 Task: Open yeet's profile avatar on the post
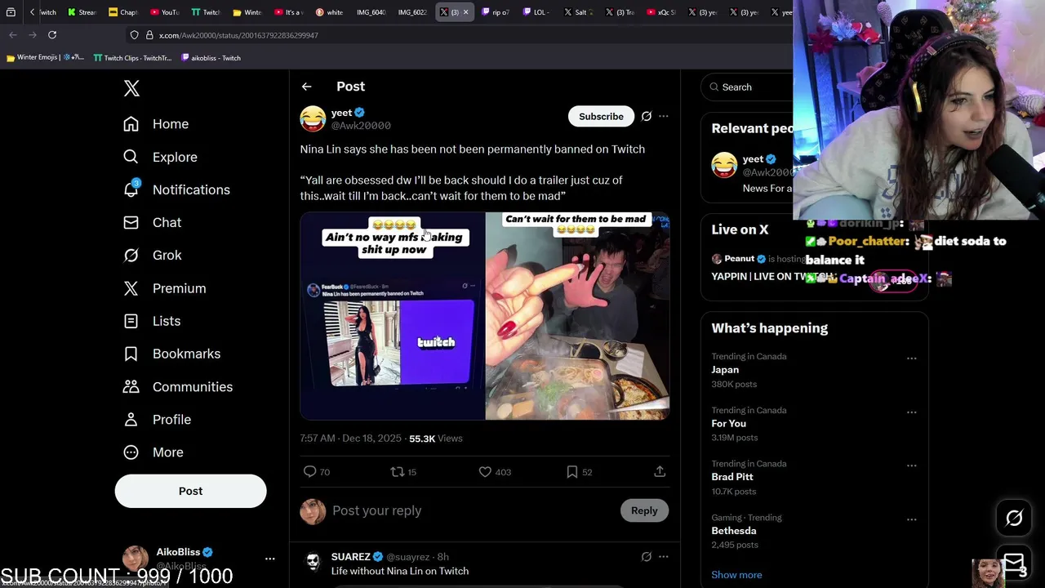313,118
